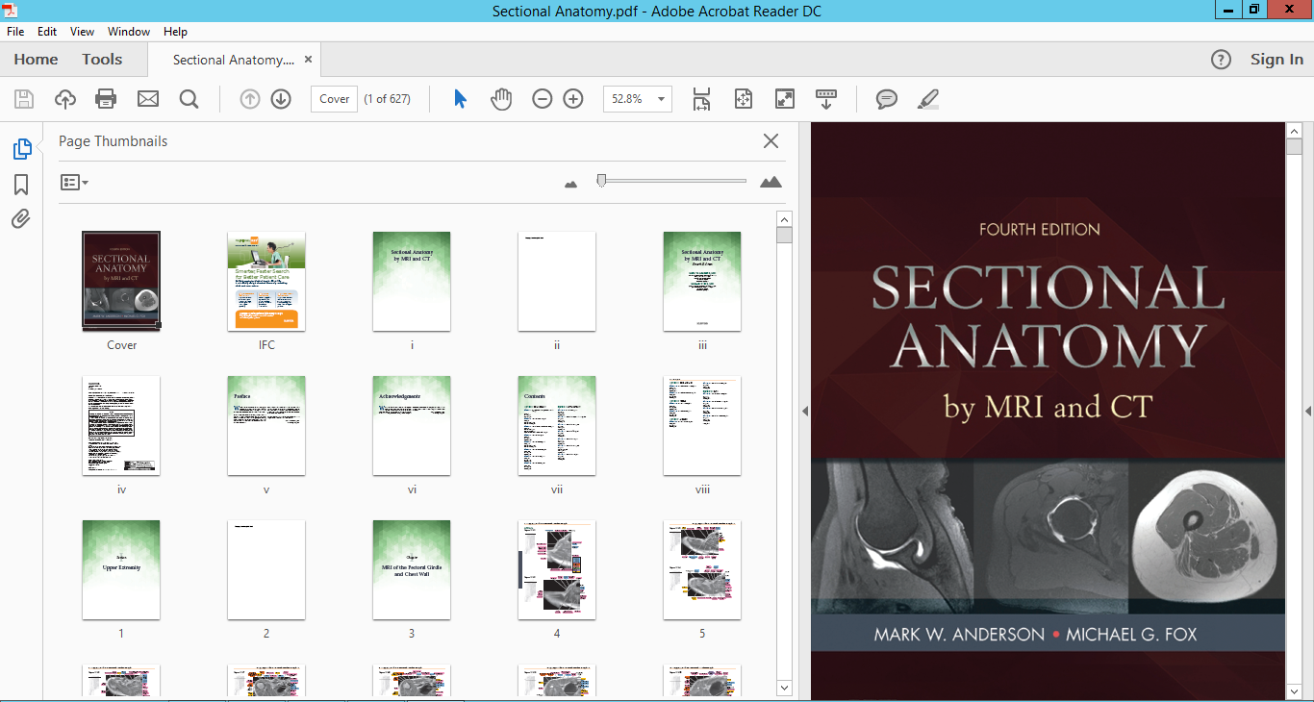Select the IFC page thumbnail
Image resolution: width=1314 pixels, height=702 pixels.
pos(266,281)
